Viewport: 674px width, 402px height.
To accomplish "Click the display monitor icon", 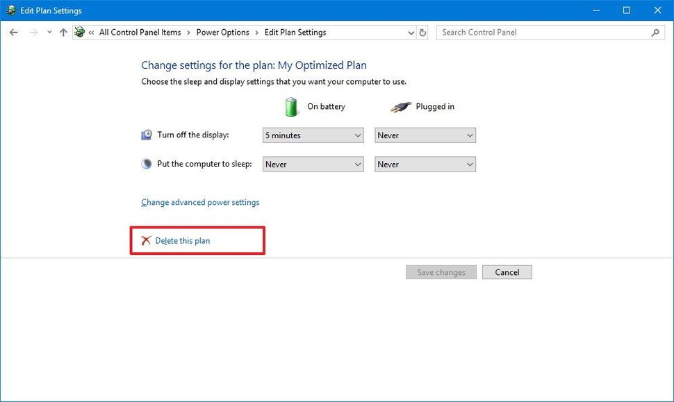I will coord(146,134).
